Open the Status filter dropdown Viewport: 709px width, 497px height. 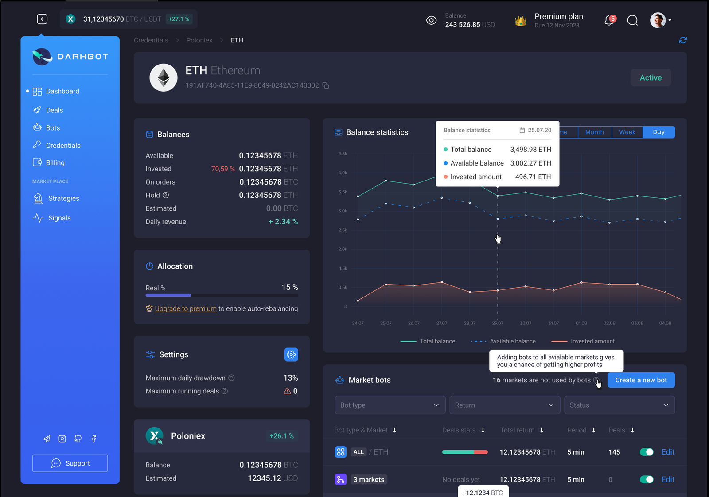619,405
